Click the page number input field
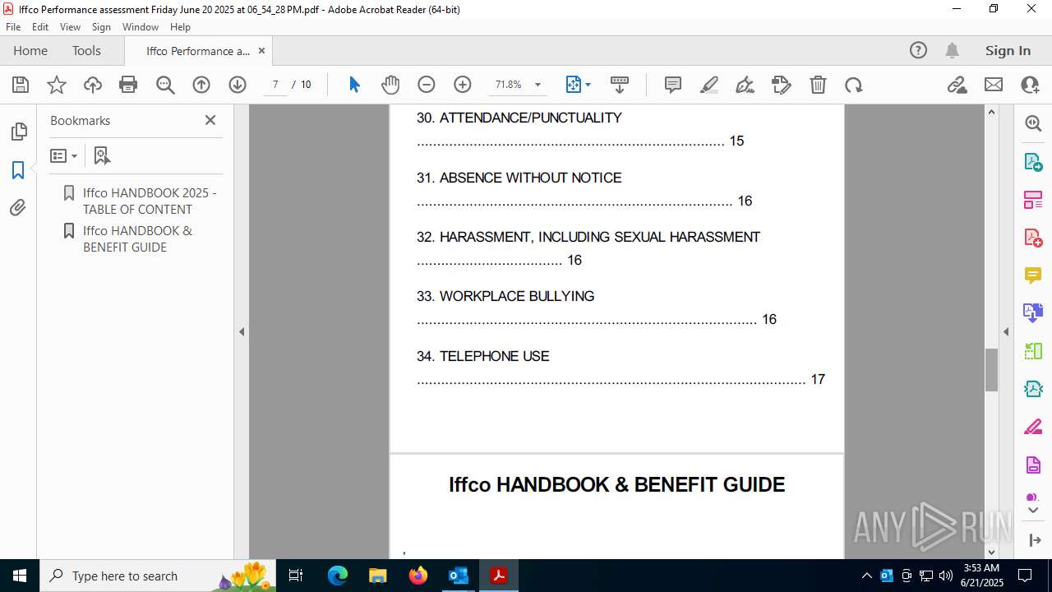The width and height of the screenshot is (1052, 592). coord(275,85)
